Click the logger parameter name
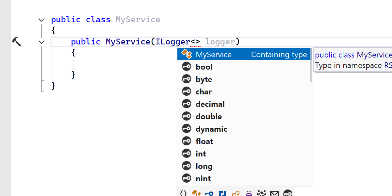This screenshot has width=392, height=196. click(220, 42)
